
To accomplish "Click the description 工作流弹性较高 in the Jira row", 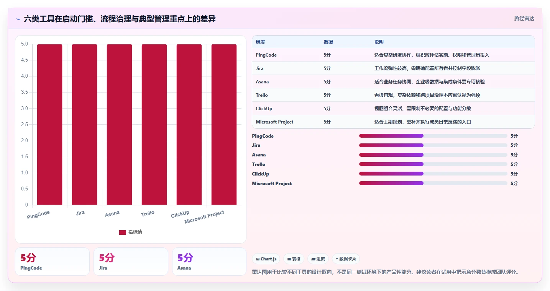I will click(x=427, y=68).
